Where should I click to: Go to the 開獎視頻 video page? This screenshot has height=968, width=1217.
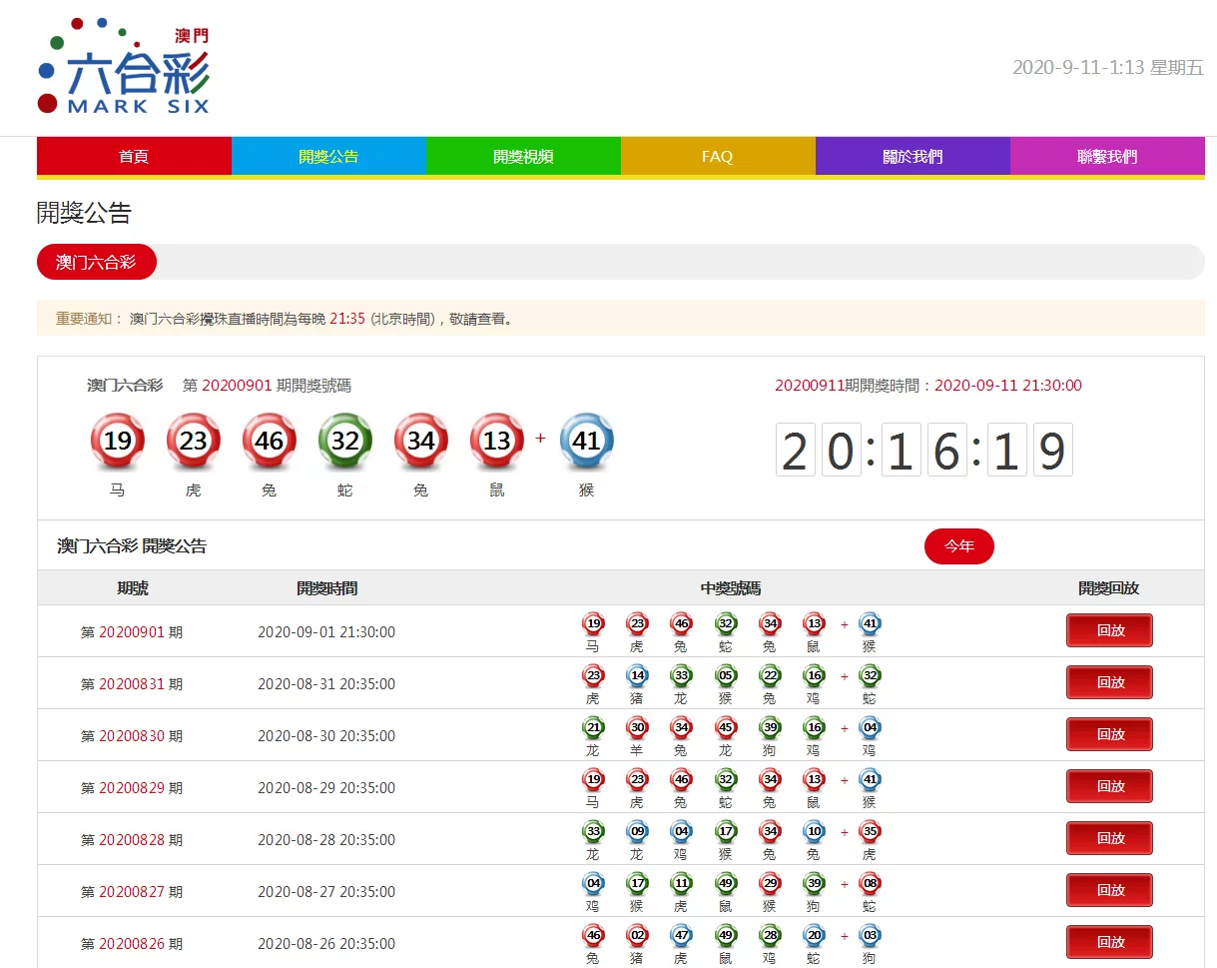(x=523, y=157)
